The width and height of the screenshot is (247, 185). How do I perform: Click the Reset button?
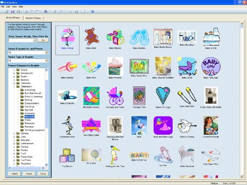point(29,174)
